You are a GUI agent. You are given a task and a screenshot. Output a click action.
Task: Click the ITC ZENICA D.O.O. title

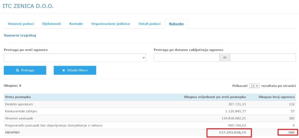pyautogui.click(x=28, y=6)
